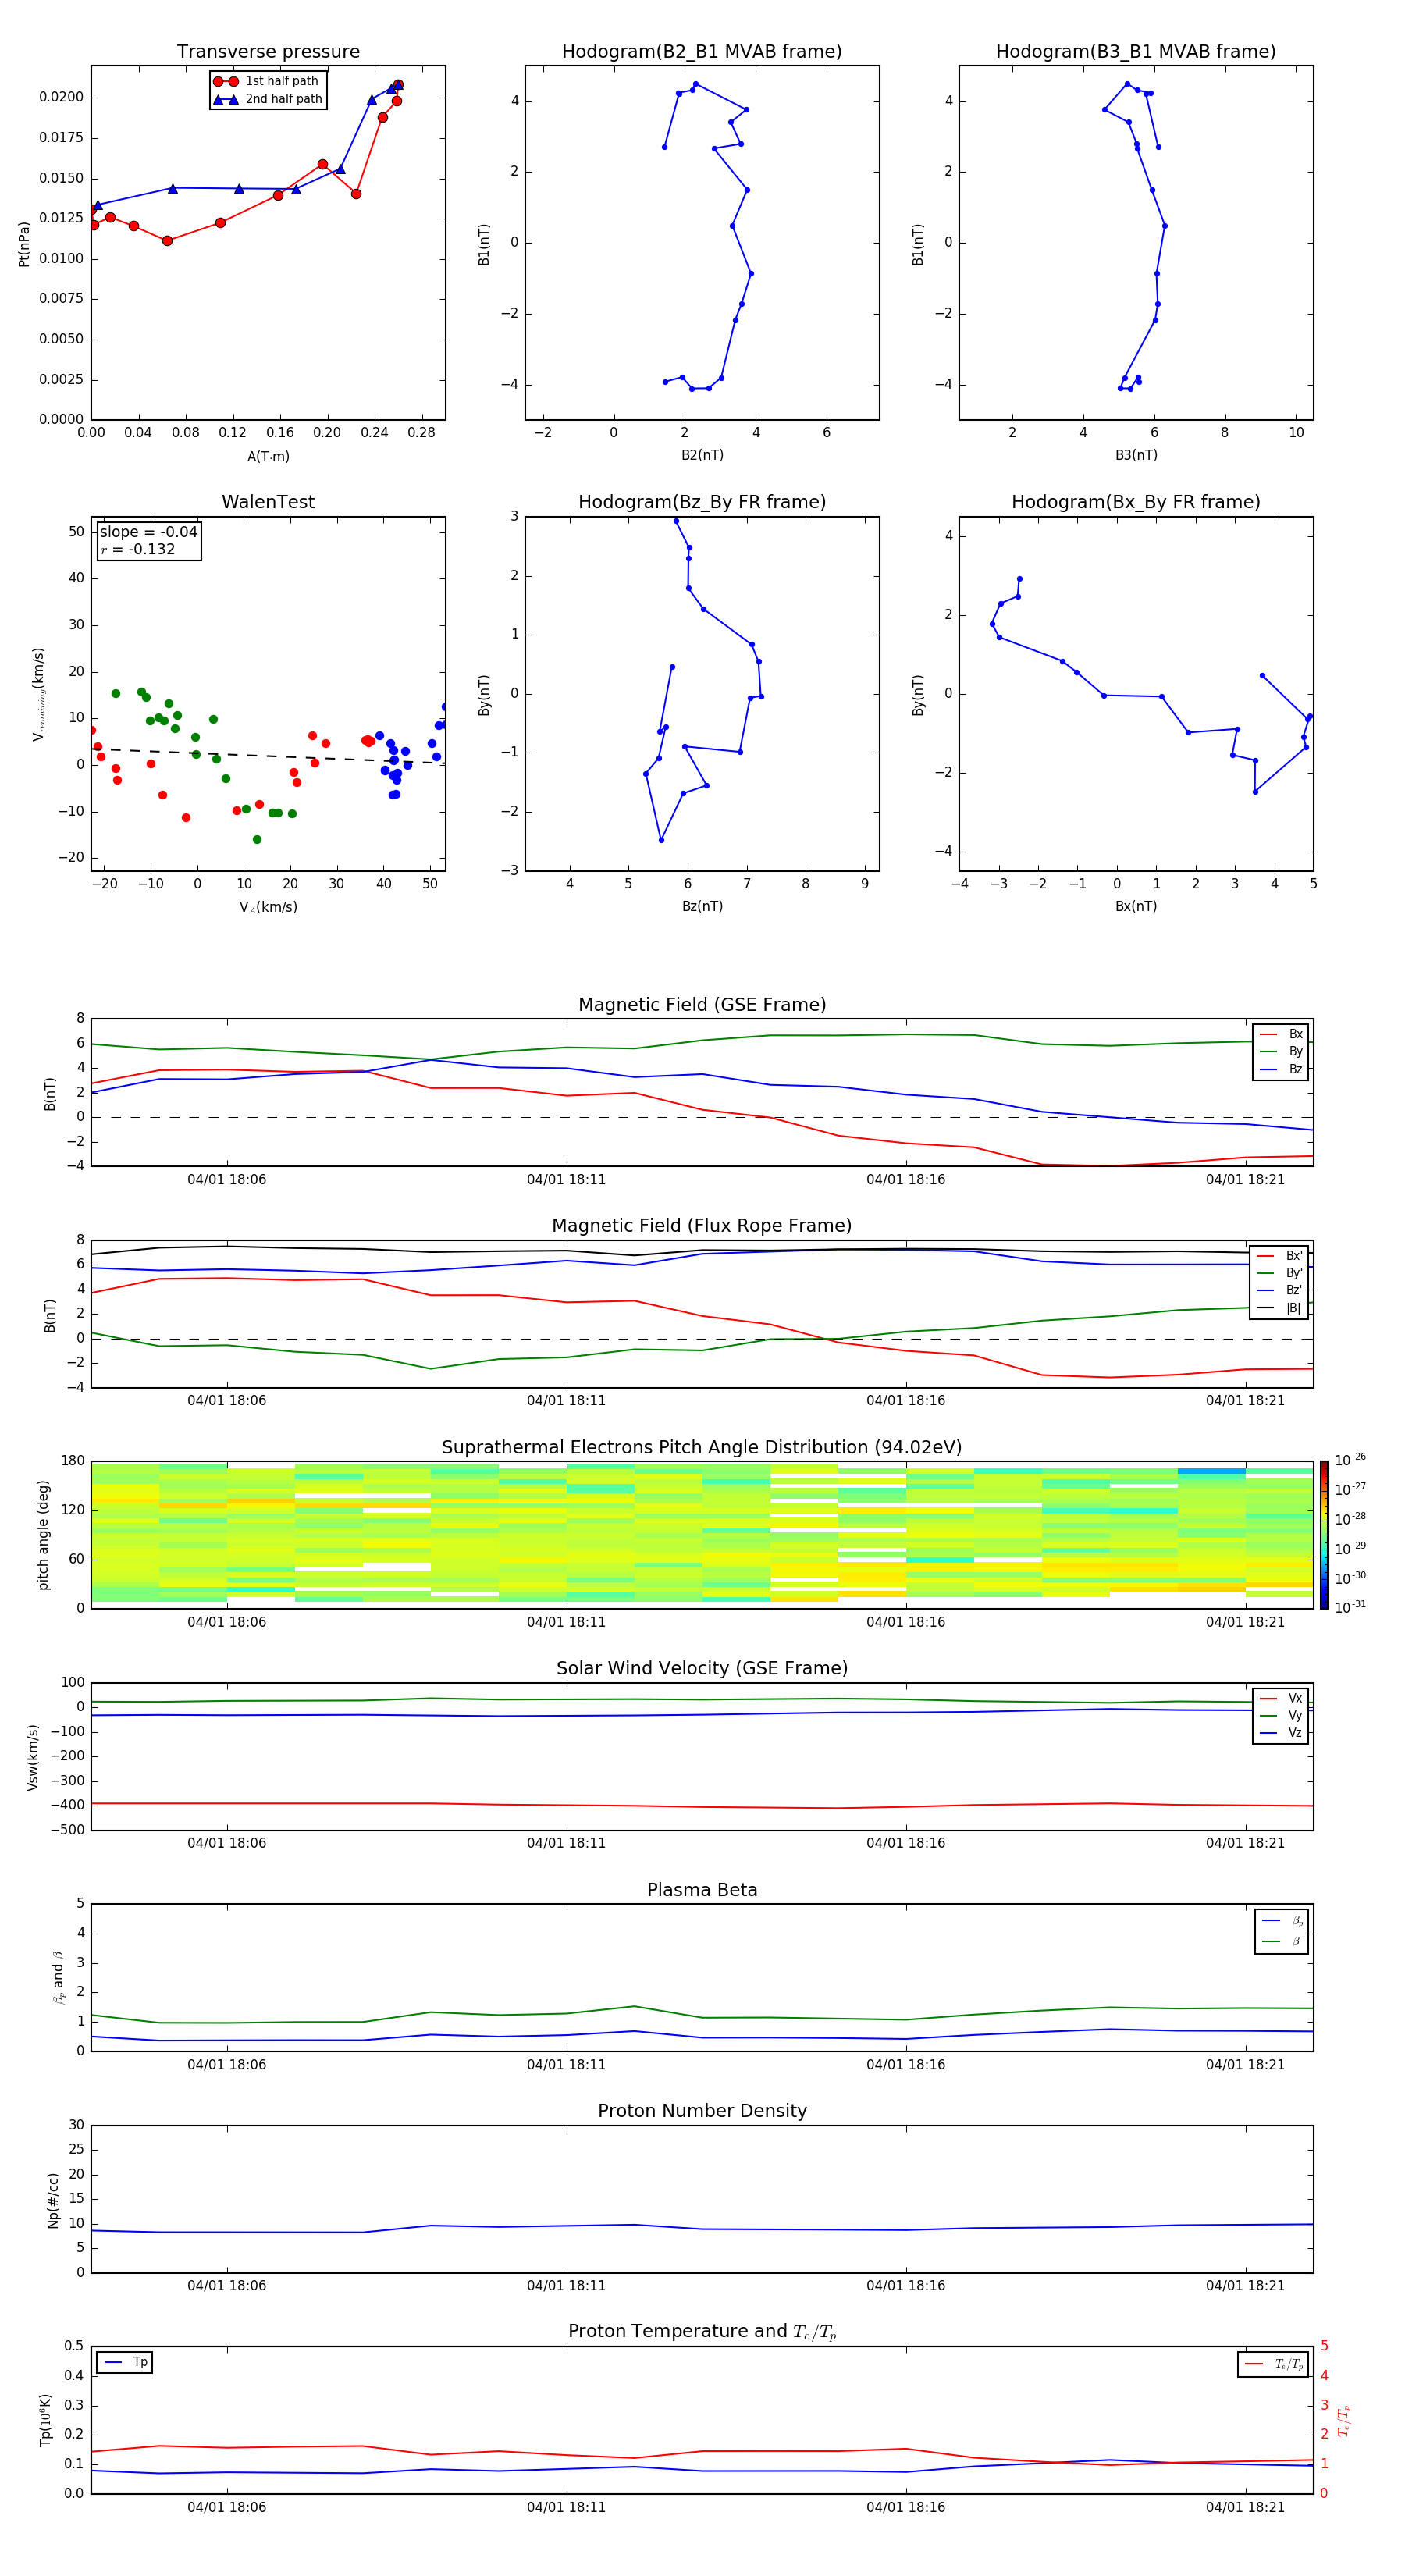Click the Hodogram(B3_B1 MVAB frame) title
Screen dimensions: 1405x2576
(1136, 52)
